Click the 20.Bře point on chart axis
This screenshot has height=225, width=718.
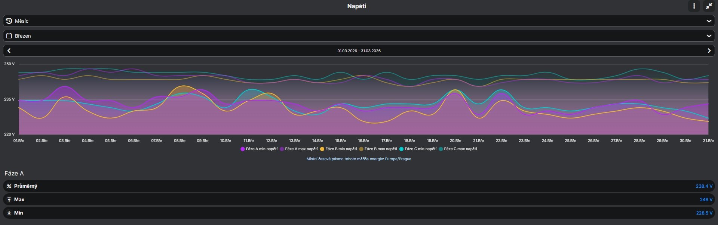(x=455, y=141)
